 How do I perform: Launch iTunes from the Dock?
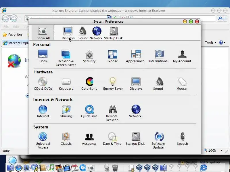(51, 168)
